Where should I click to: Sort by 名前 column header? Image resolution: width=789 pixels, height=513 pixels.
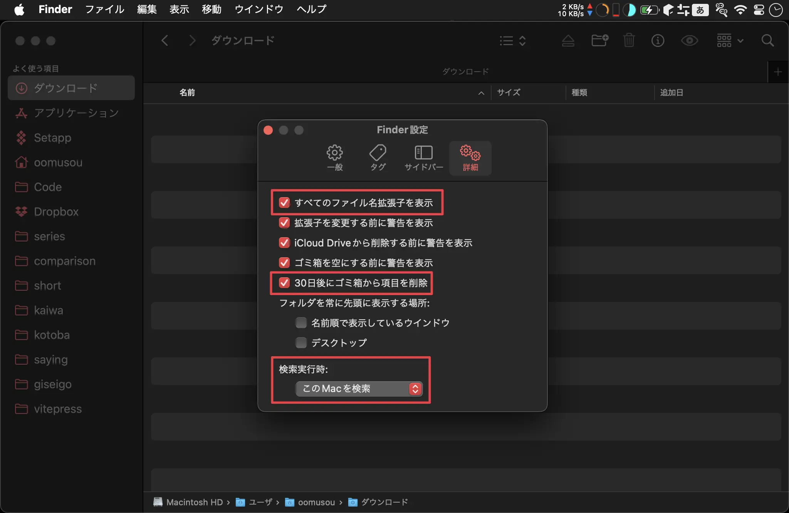point(187,92)
